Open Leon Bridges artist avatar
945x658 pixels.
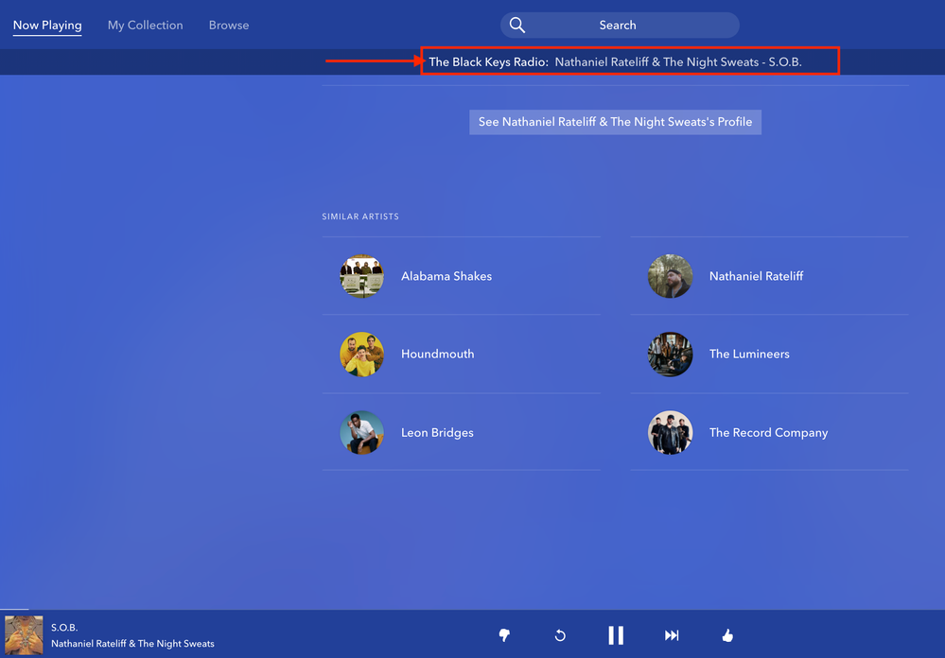coord(362,433)
